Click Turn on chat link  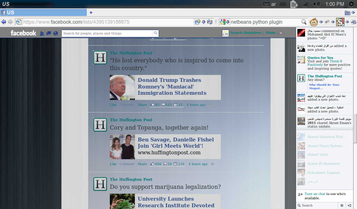pyautogui.click(x=315, y=194)
